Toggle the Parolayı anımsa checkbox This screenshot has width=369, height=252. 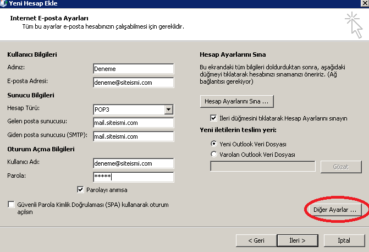(x=80, y=190)
